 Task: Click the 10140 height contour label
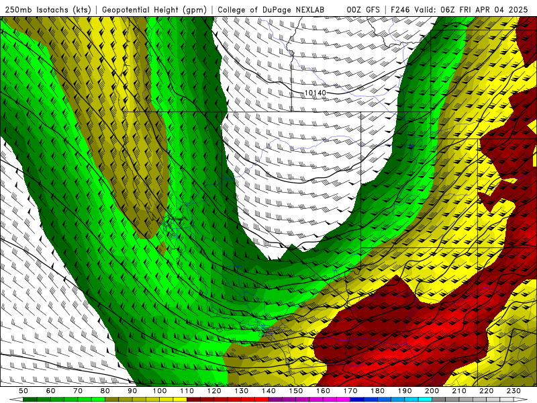tap(315, 93)
